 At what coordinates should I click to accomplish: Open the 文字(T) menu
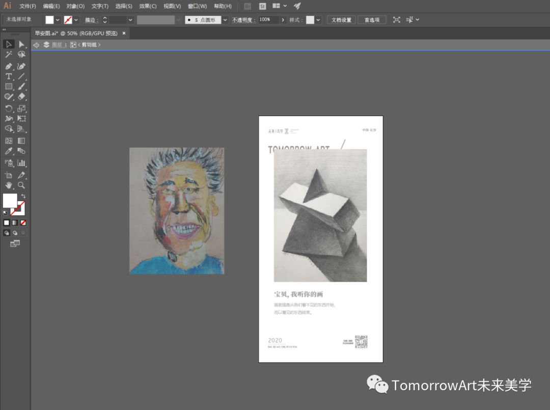[x=100, y=6]
